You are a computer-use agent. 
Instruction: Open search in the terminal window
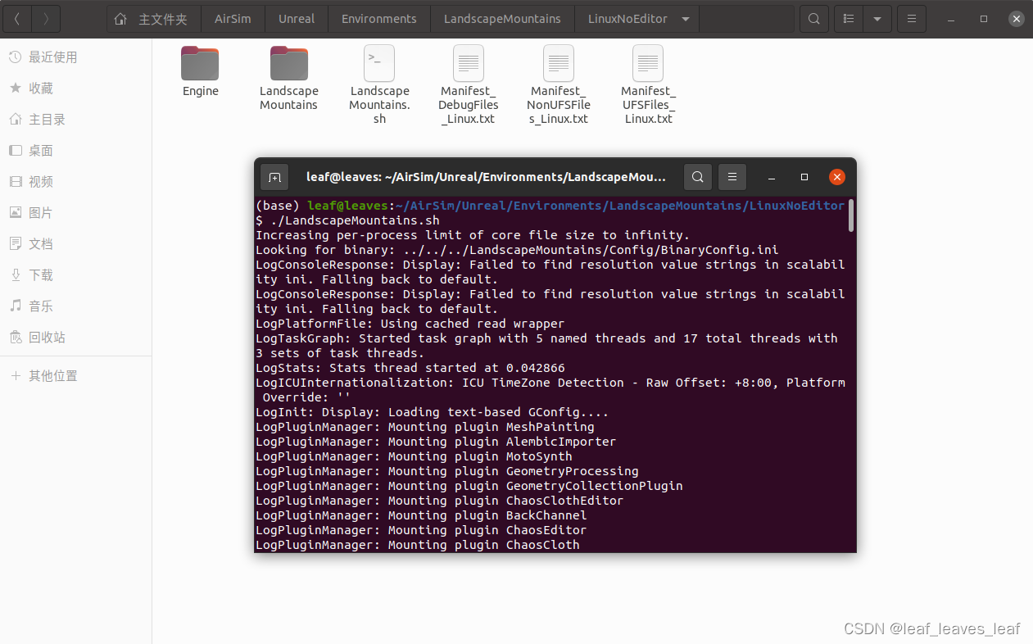coord(697,177)
